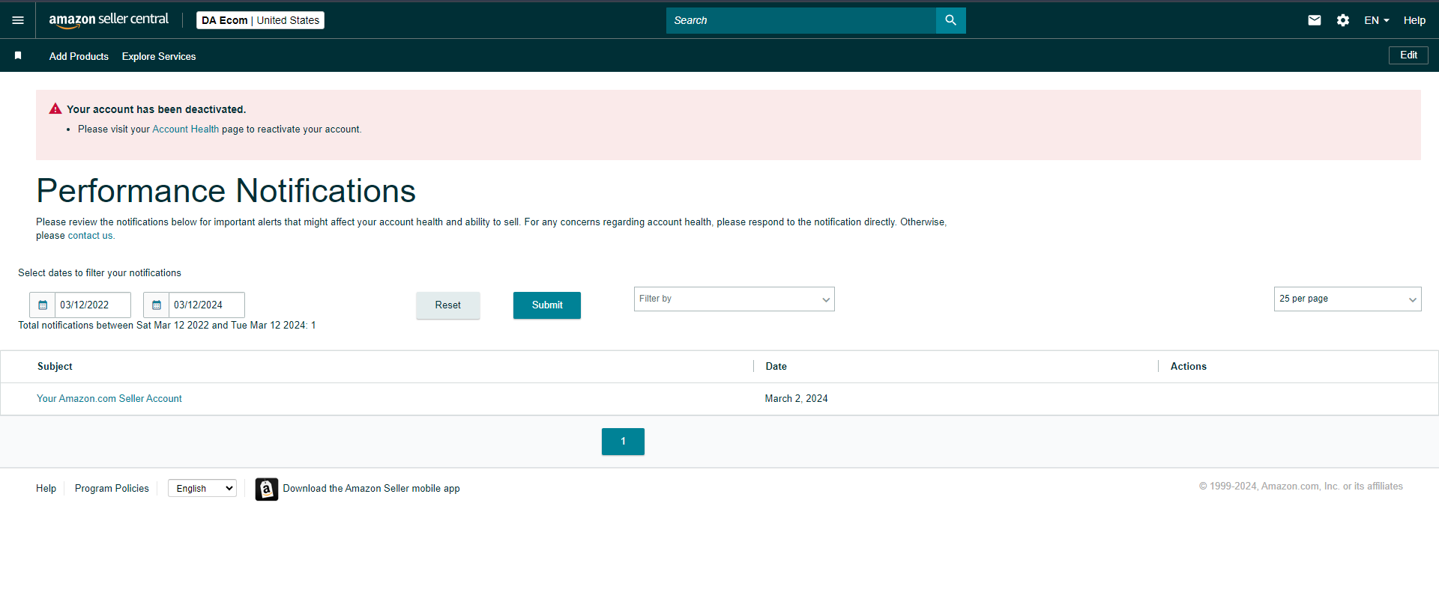Open Your Amazon.com Seller Account notification

109,399
